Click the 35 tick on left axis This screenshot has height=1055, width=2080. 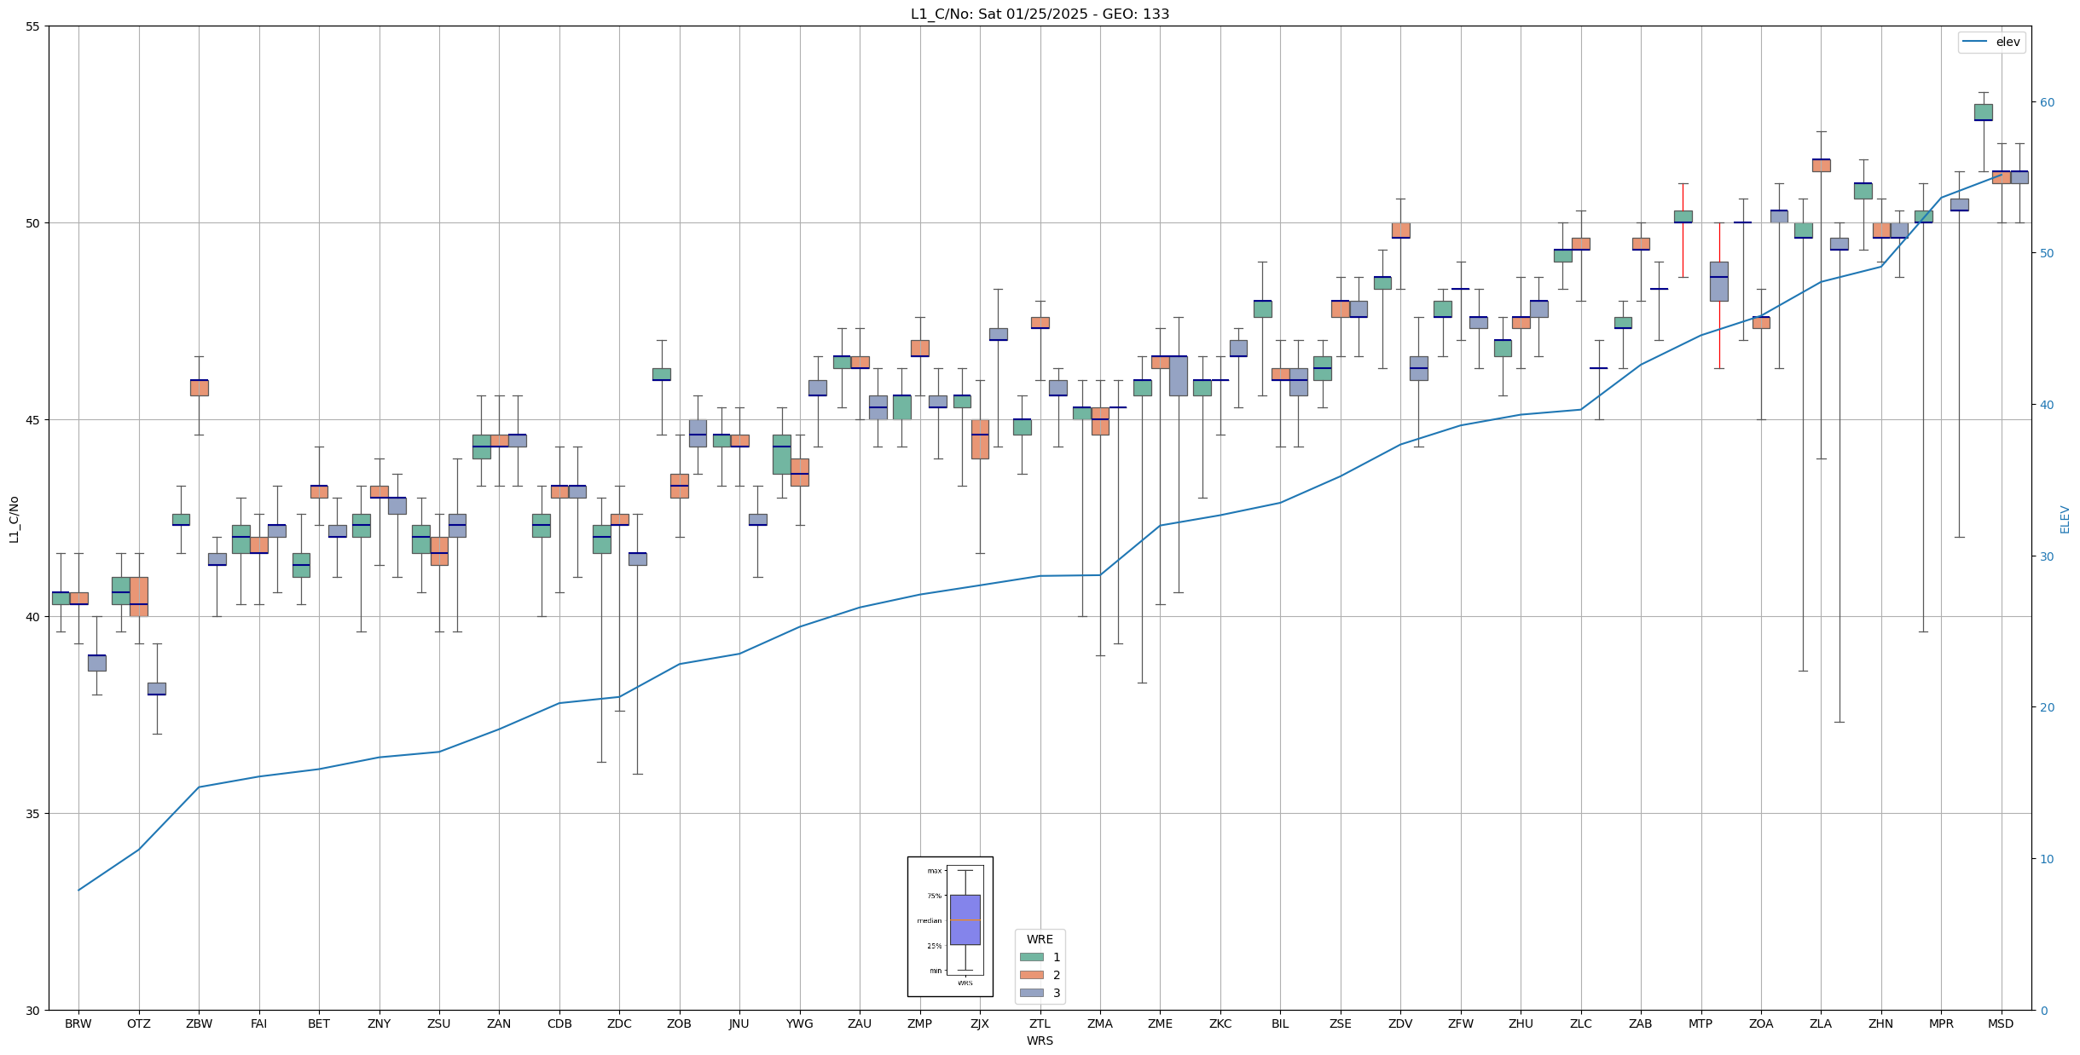[x=33, y=814]
